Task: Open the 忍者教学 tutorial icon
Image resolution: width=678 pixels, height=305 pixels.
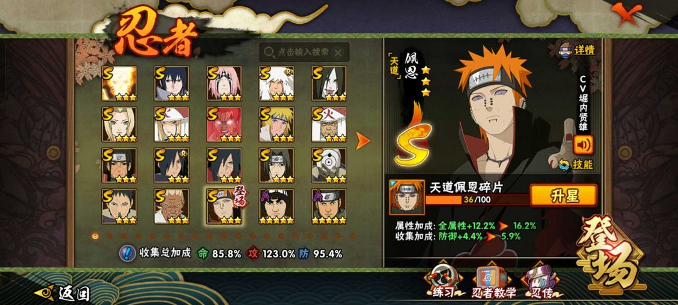Action: point(494,282)
